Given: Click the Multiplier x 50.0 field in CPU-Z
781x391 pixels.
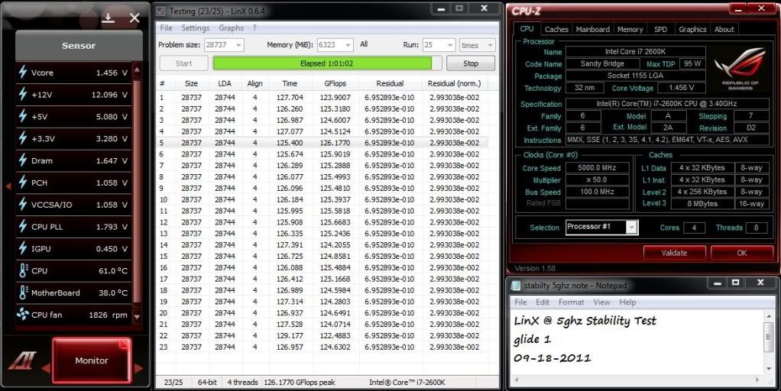Looking at the screenshot, I should tap(597, 179).
